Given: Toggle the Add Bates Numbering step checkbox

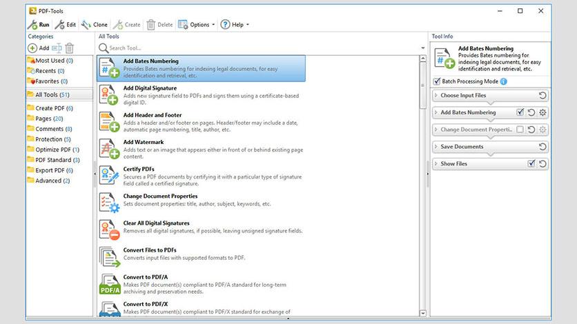Looking at the screenshot, I should tap(520, 112).
